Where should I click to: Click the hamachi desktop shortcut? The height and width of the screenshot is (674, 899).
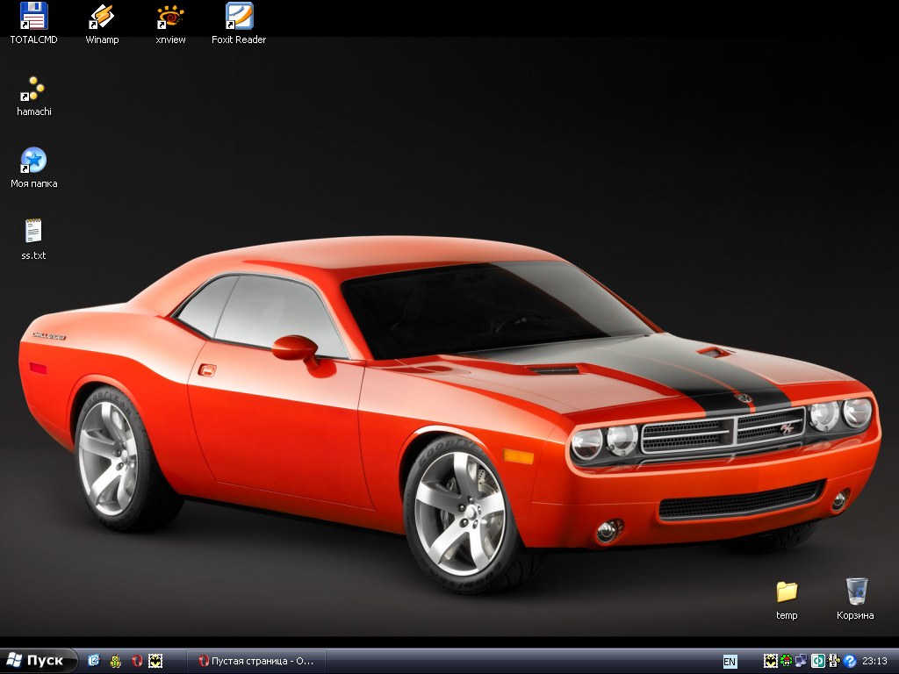point(33,89)
